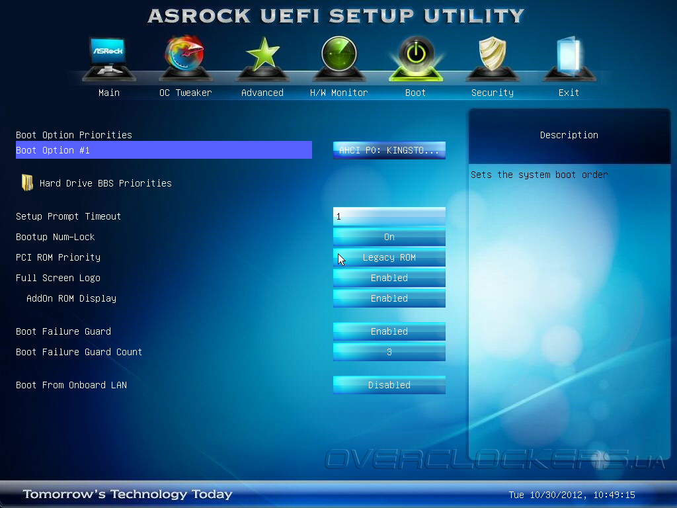Click the Boot Failure Guard Count label

click(79, 352)
